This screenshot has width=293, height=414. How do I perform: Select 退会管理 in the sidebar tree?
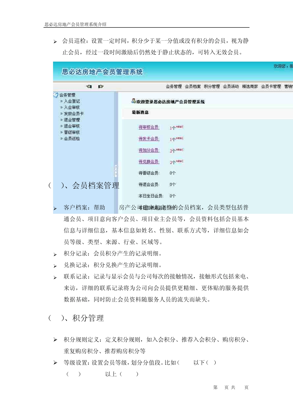pyautogui.click(x=72, y=120)
